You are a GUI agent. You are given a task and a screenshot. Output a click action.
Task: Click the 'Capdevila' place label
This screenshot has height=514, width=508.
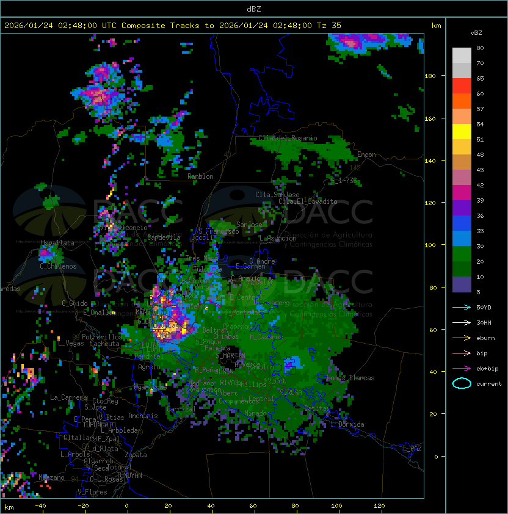pyautogui.click(x=164, y=237)
